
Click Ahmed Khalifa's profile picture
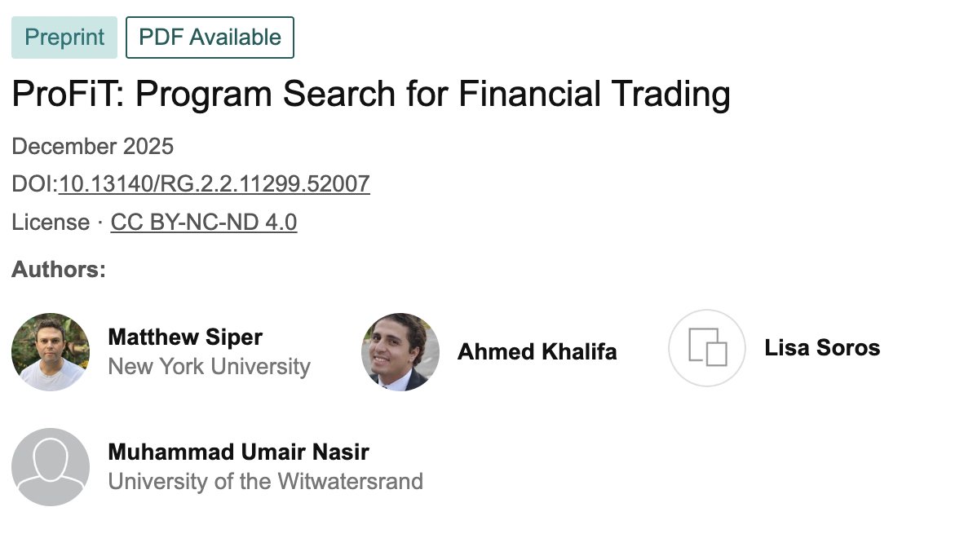click(400, 352)
